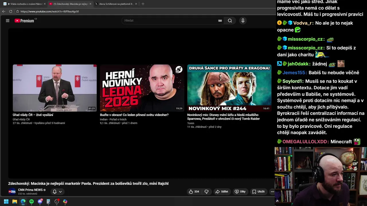Image resolution: width=367 pixels, height=206 pixels.
Task: Click the '51:21' duration badge
Action: point(92,109)
